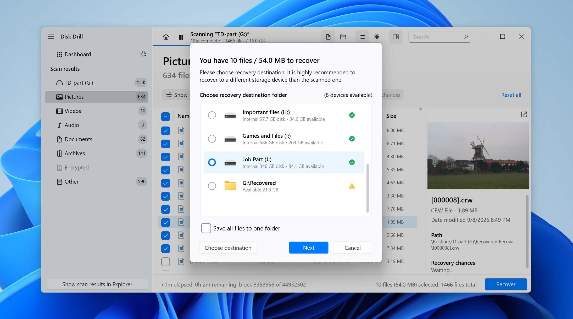Uncheck the file row sized 8.00 MB
Viewport: 573px width, 319px height.
pos(165,130)
